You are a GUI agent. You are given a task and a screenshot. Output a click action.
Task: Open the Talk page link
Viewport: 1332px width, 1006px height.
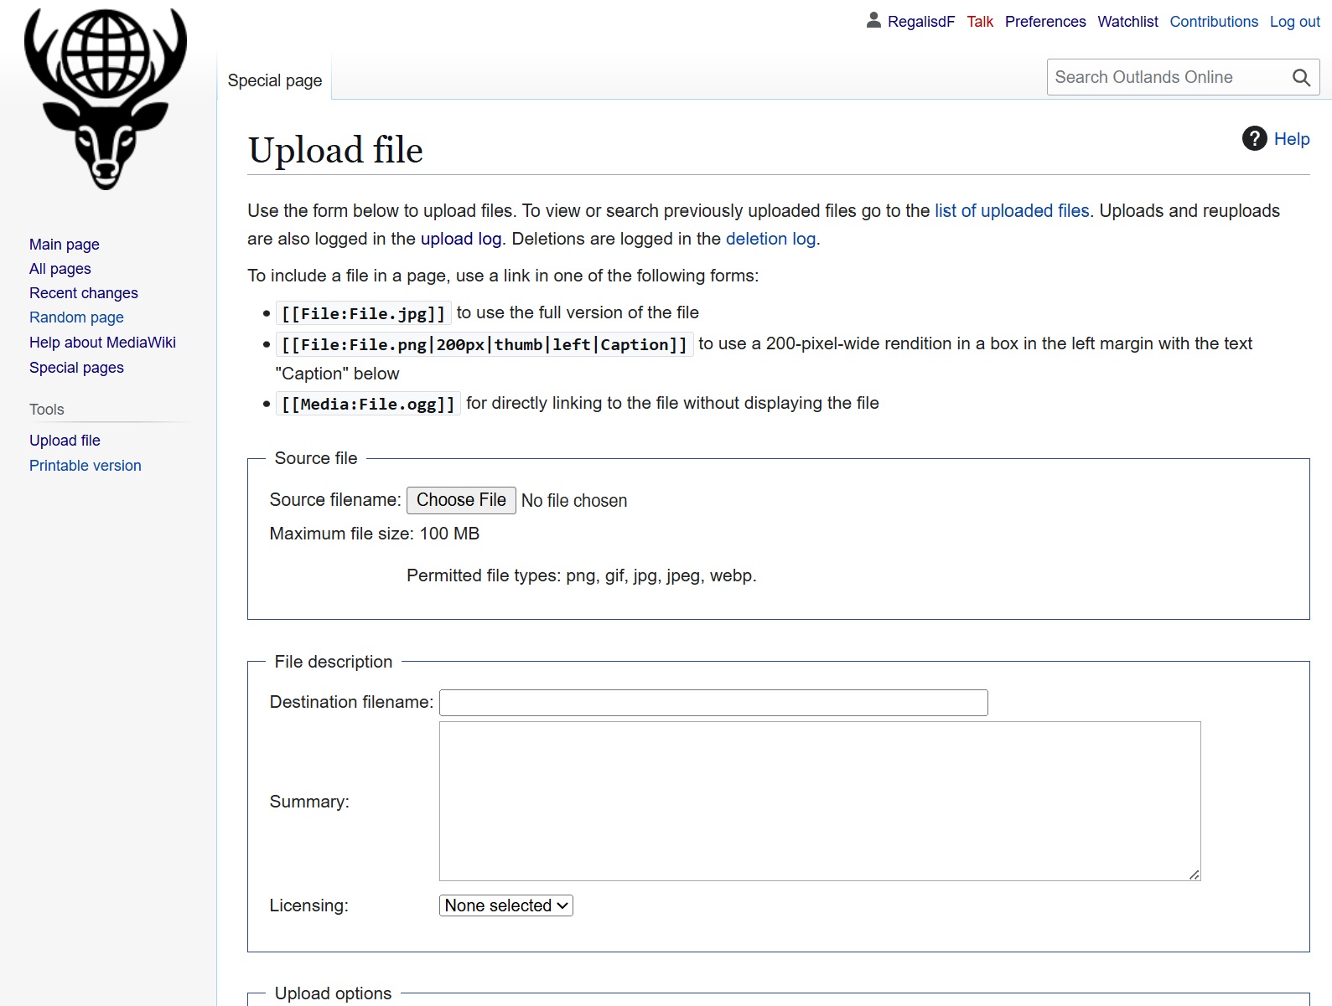(x=980, y=22)
